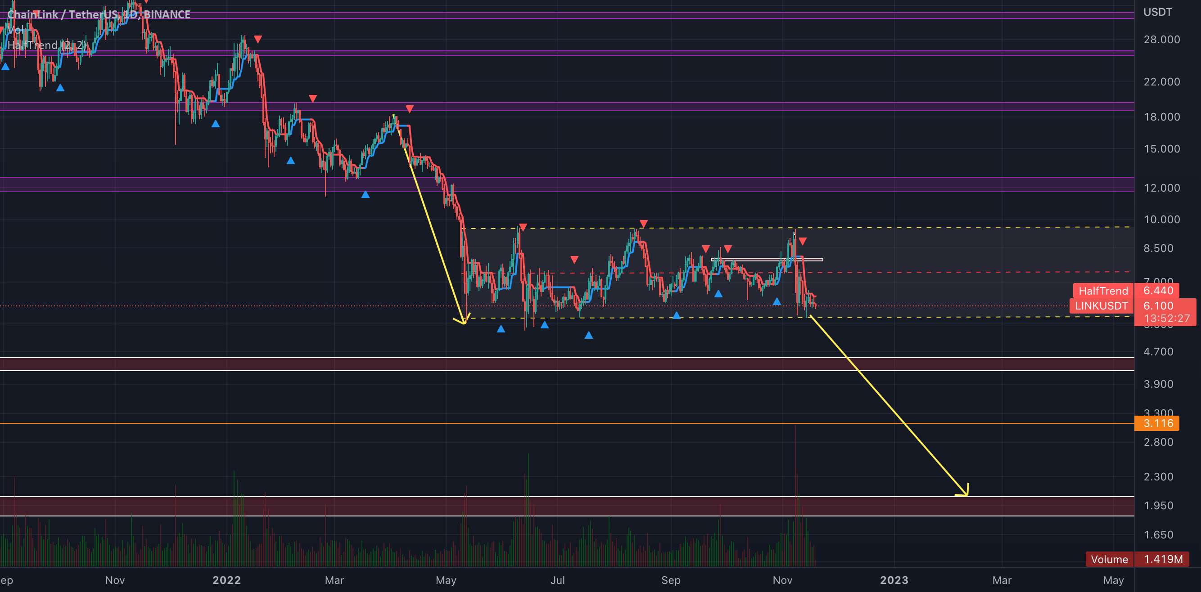Image resolution: width=1201 pixels, height=592 pixels.
Task: Click the 2022 label on time axis
Action: pyautogui.click(x=226, y=580)
